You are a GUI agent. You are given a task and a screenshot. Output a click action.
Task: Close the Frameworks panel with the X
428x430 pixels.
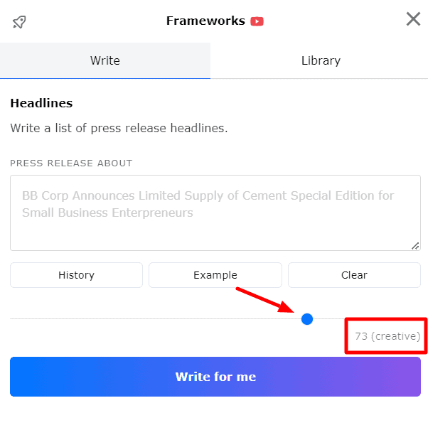(413, 19)
